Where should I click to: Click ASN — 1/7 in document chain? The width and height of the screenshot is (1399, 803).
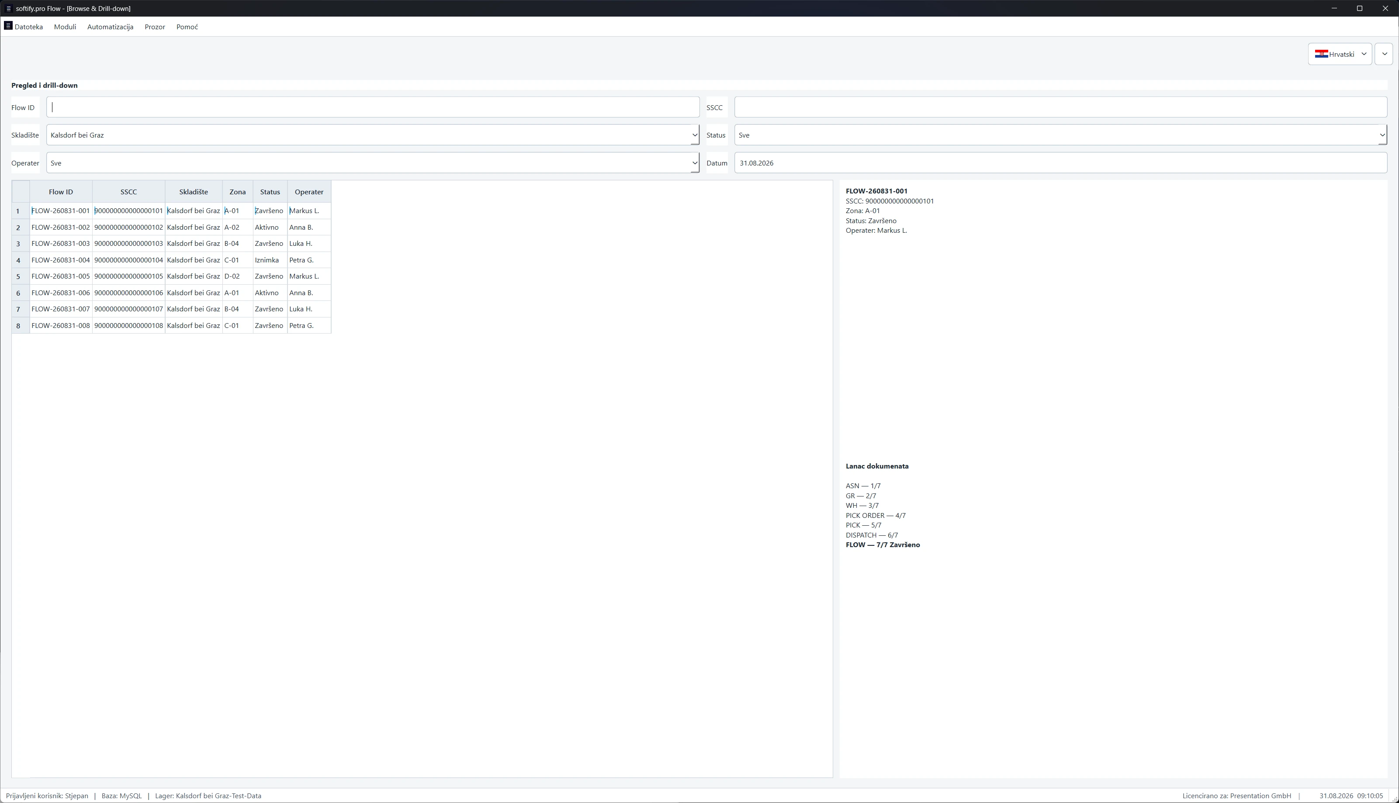(x=863, y=486)
